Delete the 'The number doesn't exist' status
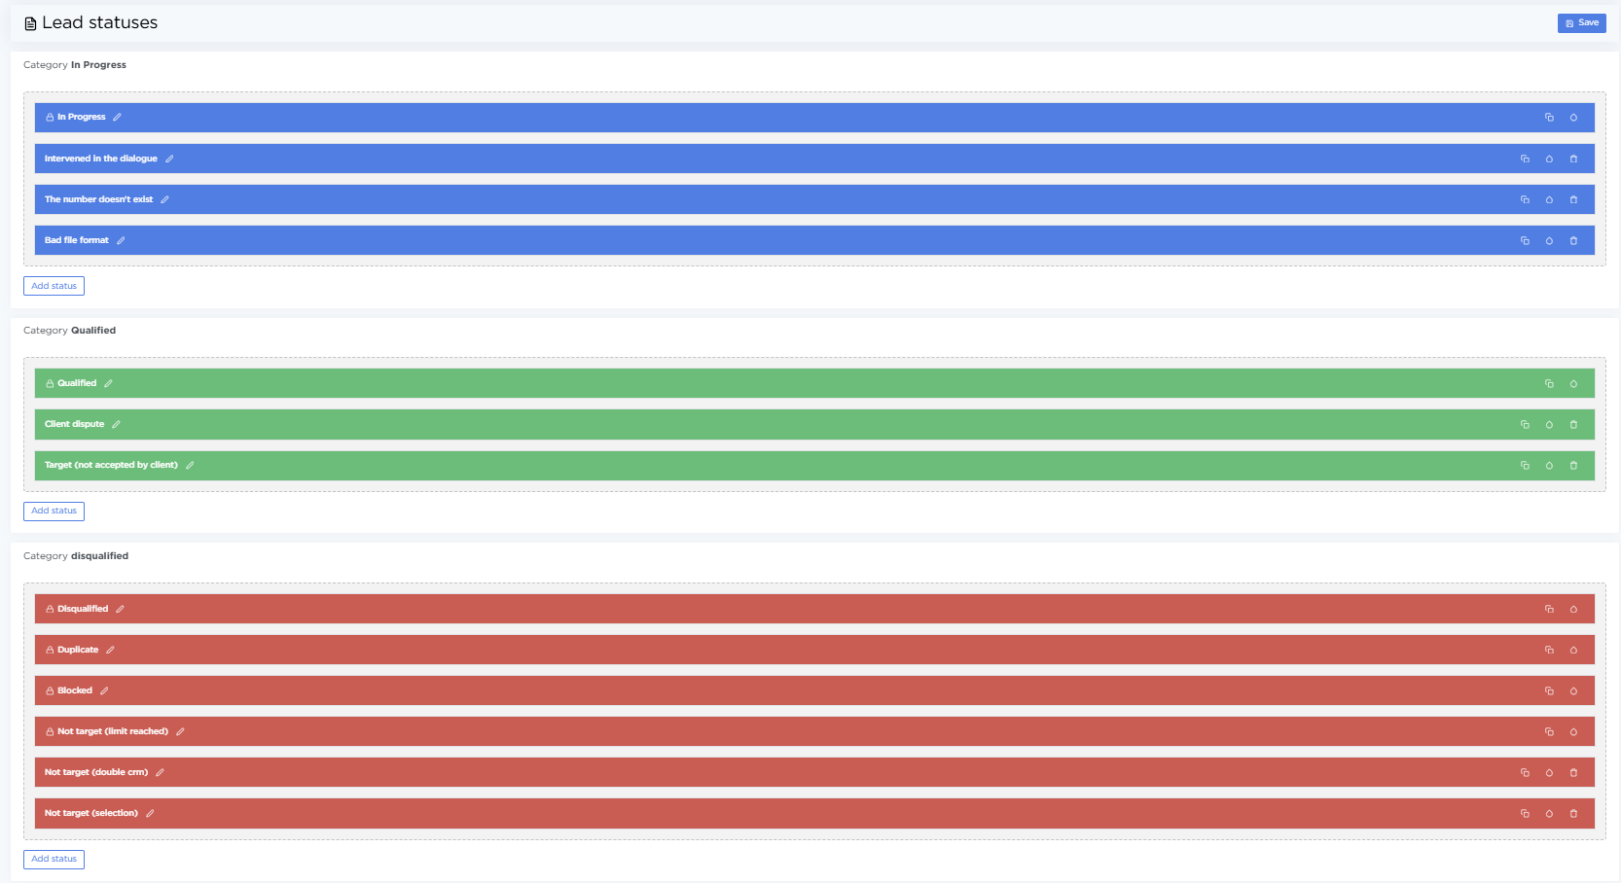The image size is (1621, 883). tap(1573, 199)
